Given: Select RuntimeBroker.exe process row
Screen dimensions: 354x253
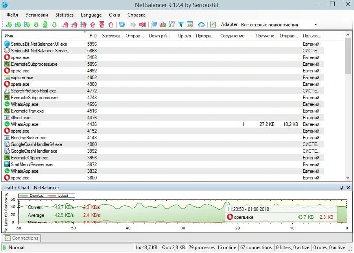Looking at the screenshot, I should click(164, 138).
